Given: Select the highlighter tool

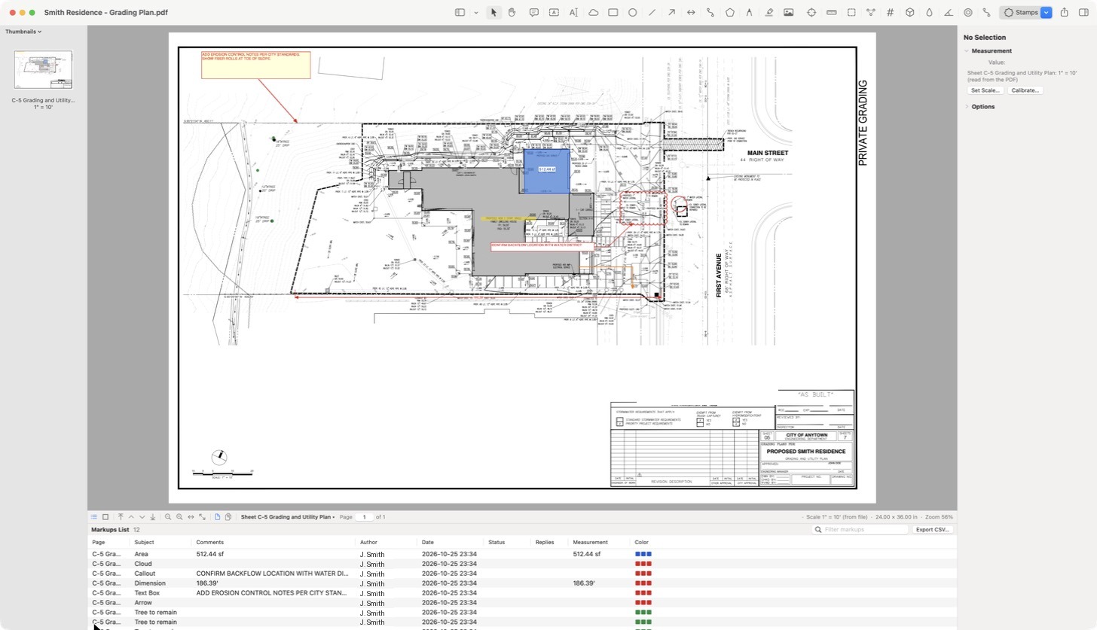Looking at the screenshot, I should (769, 13).
